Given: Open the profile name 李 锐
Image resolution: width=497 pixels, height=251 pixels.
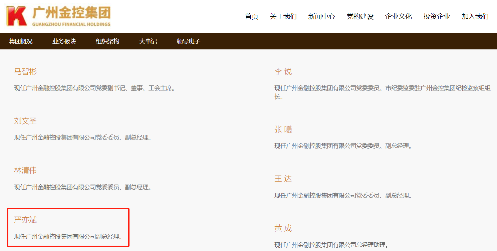Looking at the screenshot, I should [283, 71].
